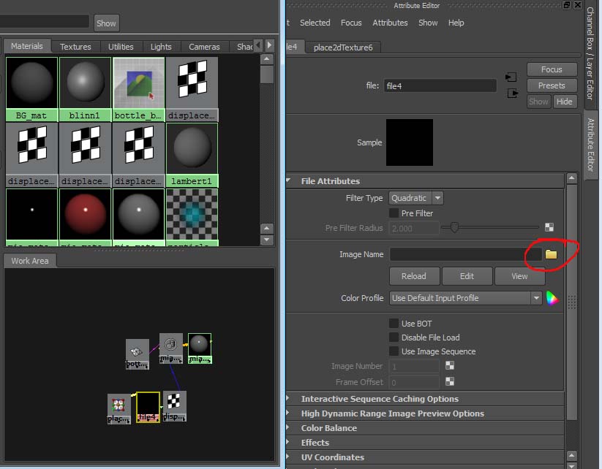This screenshot has width=602, height=469.
Task: Check Disable File Load
Action: click(x=394, y=338)
